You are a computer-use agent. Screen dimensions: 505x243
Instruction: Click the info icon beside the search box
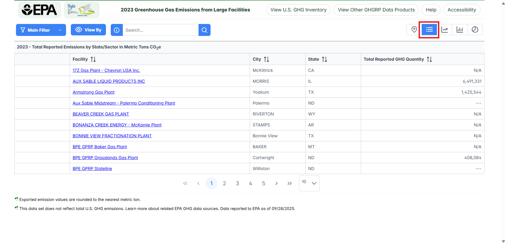click(117, 30)
